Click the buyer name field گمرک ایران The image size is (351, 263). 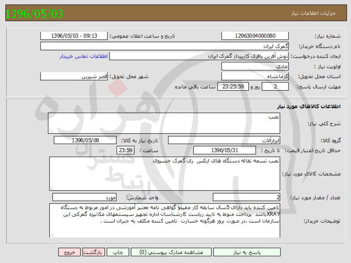pyautogui.click(x=165, y=46)
